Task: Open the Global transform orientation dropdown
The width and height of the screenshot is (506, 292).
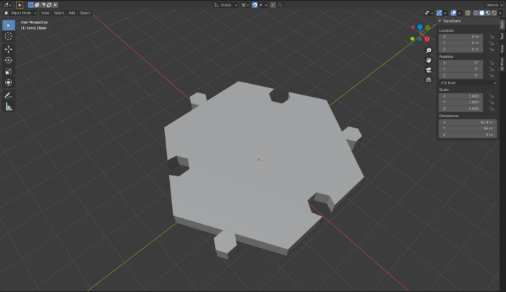Action: coord(226,5)
